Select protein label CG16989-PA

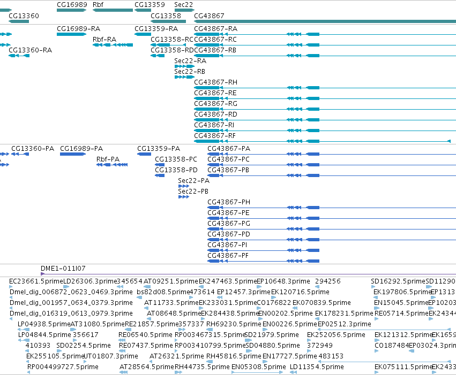[81, 149]
